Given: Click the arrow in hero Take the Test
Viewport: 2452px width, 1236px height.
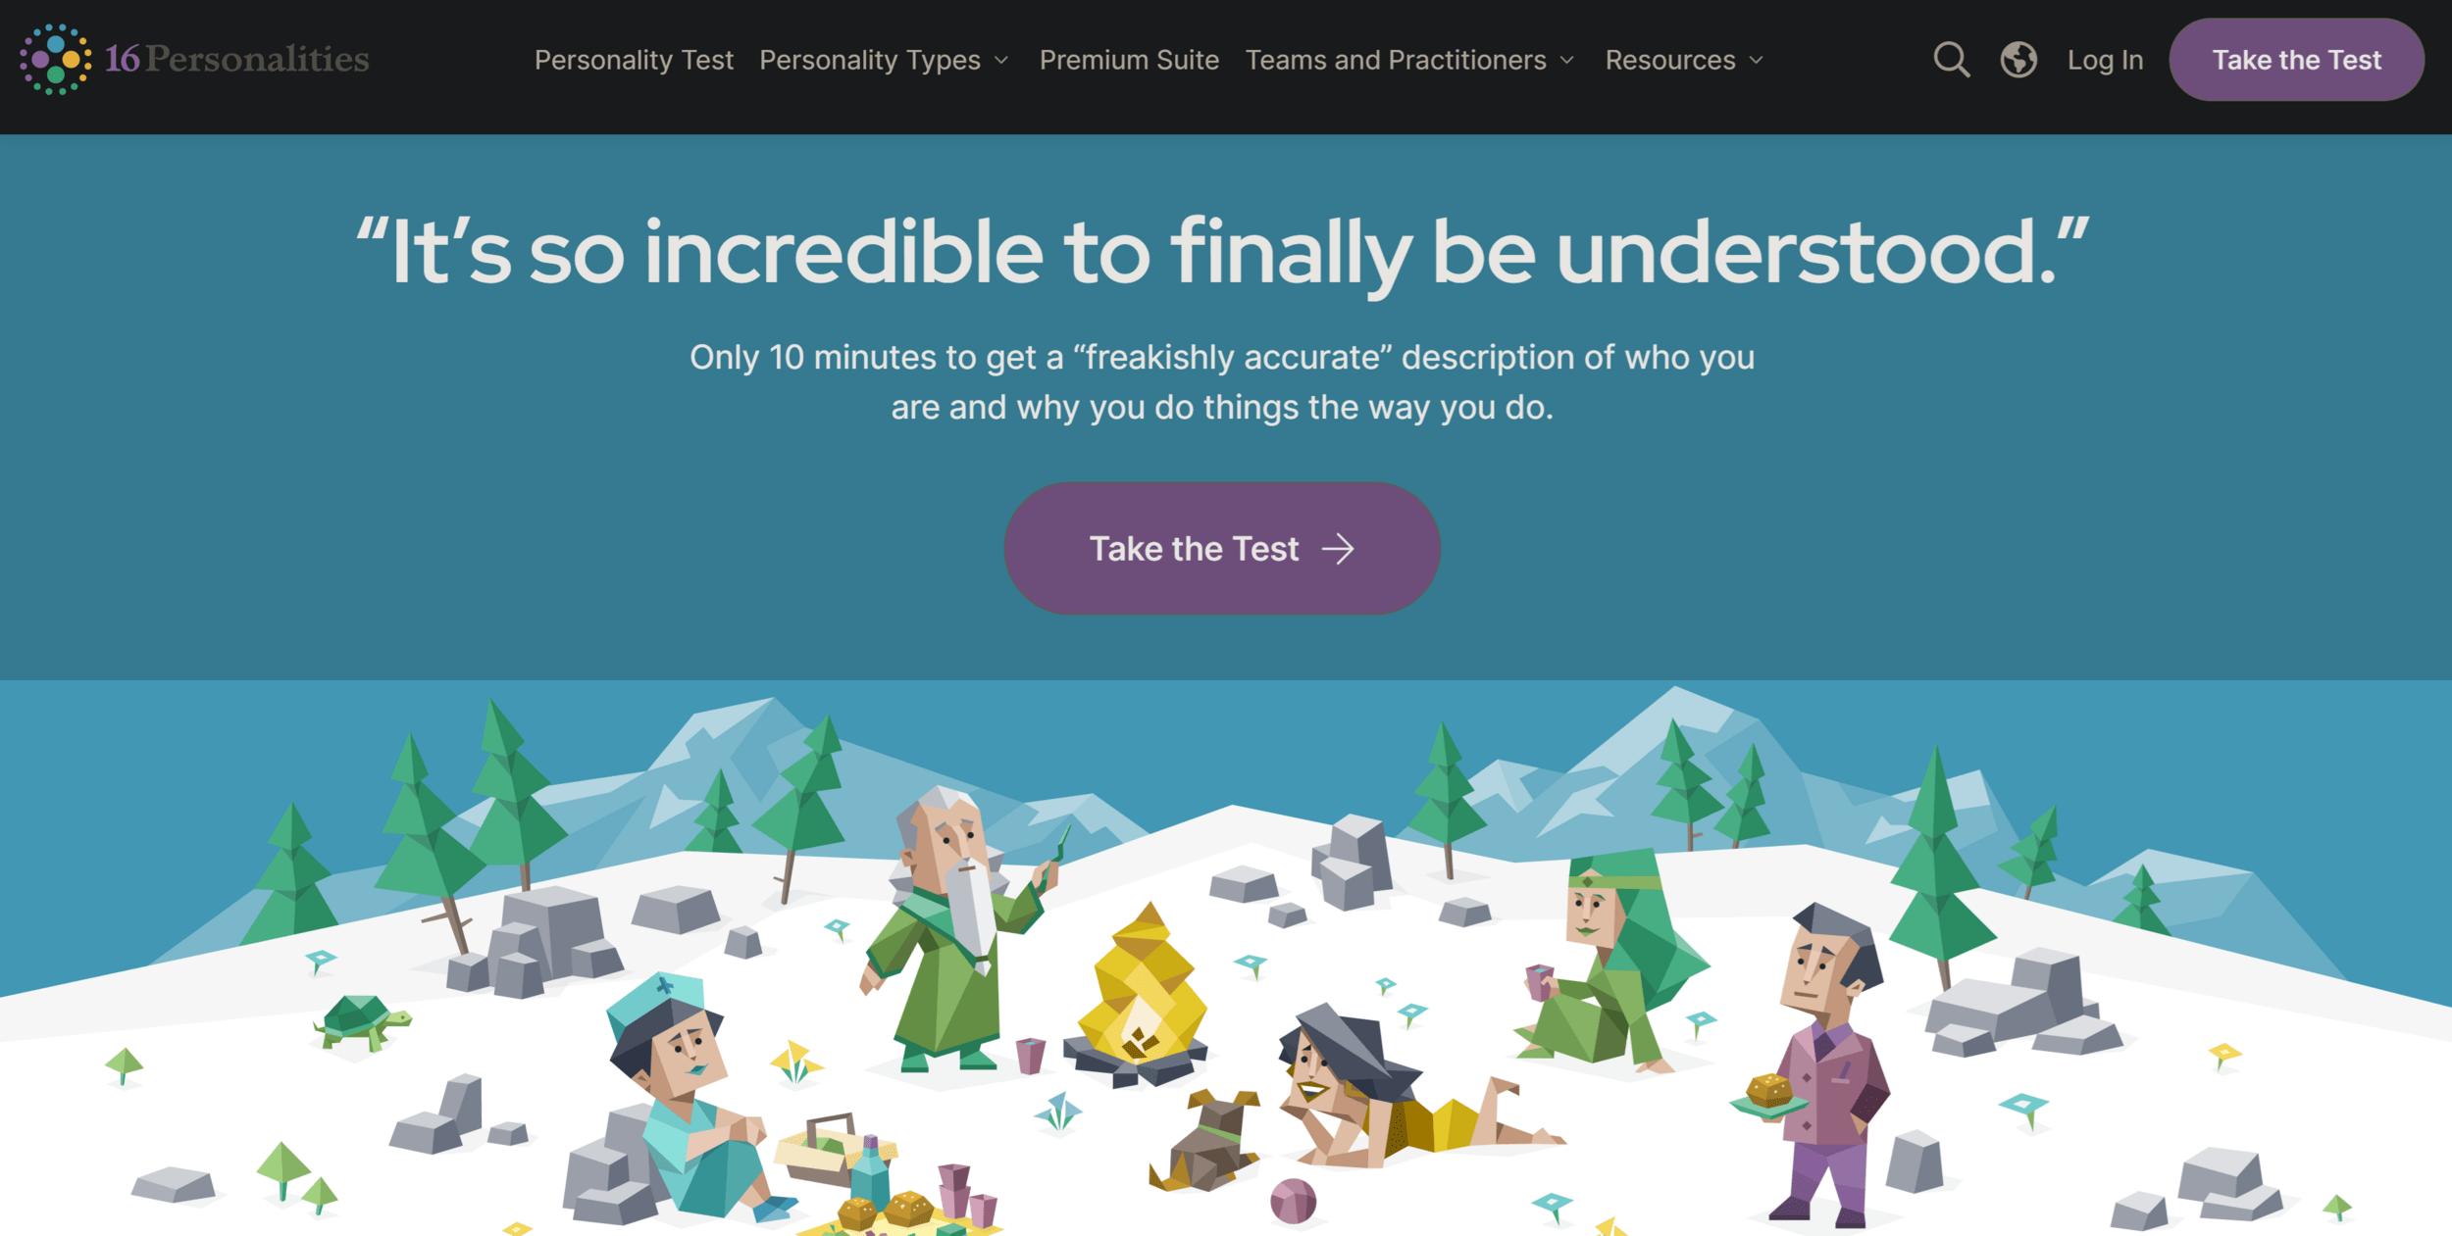Looking at the screenshot, I should tap(1338, 549).
